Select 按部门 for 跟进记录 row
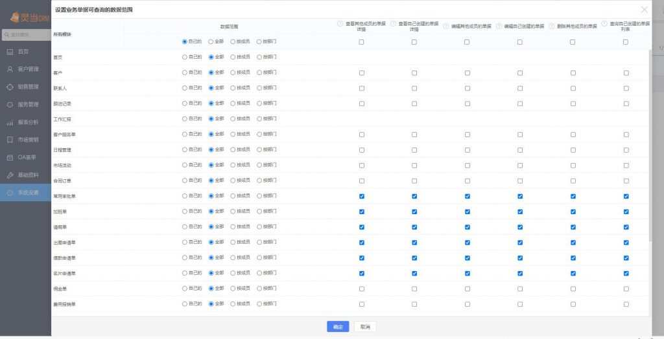This screenshot has height=339, width=664. point(259,103)
